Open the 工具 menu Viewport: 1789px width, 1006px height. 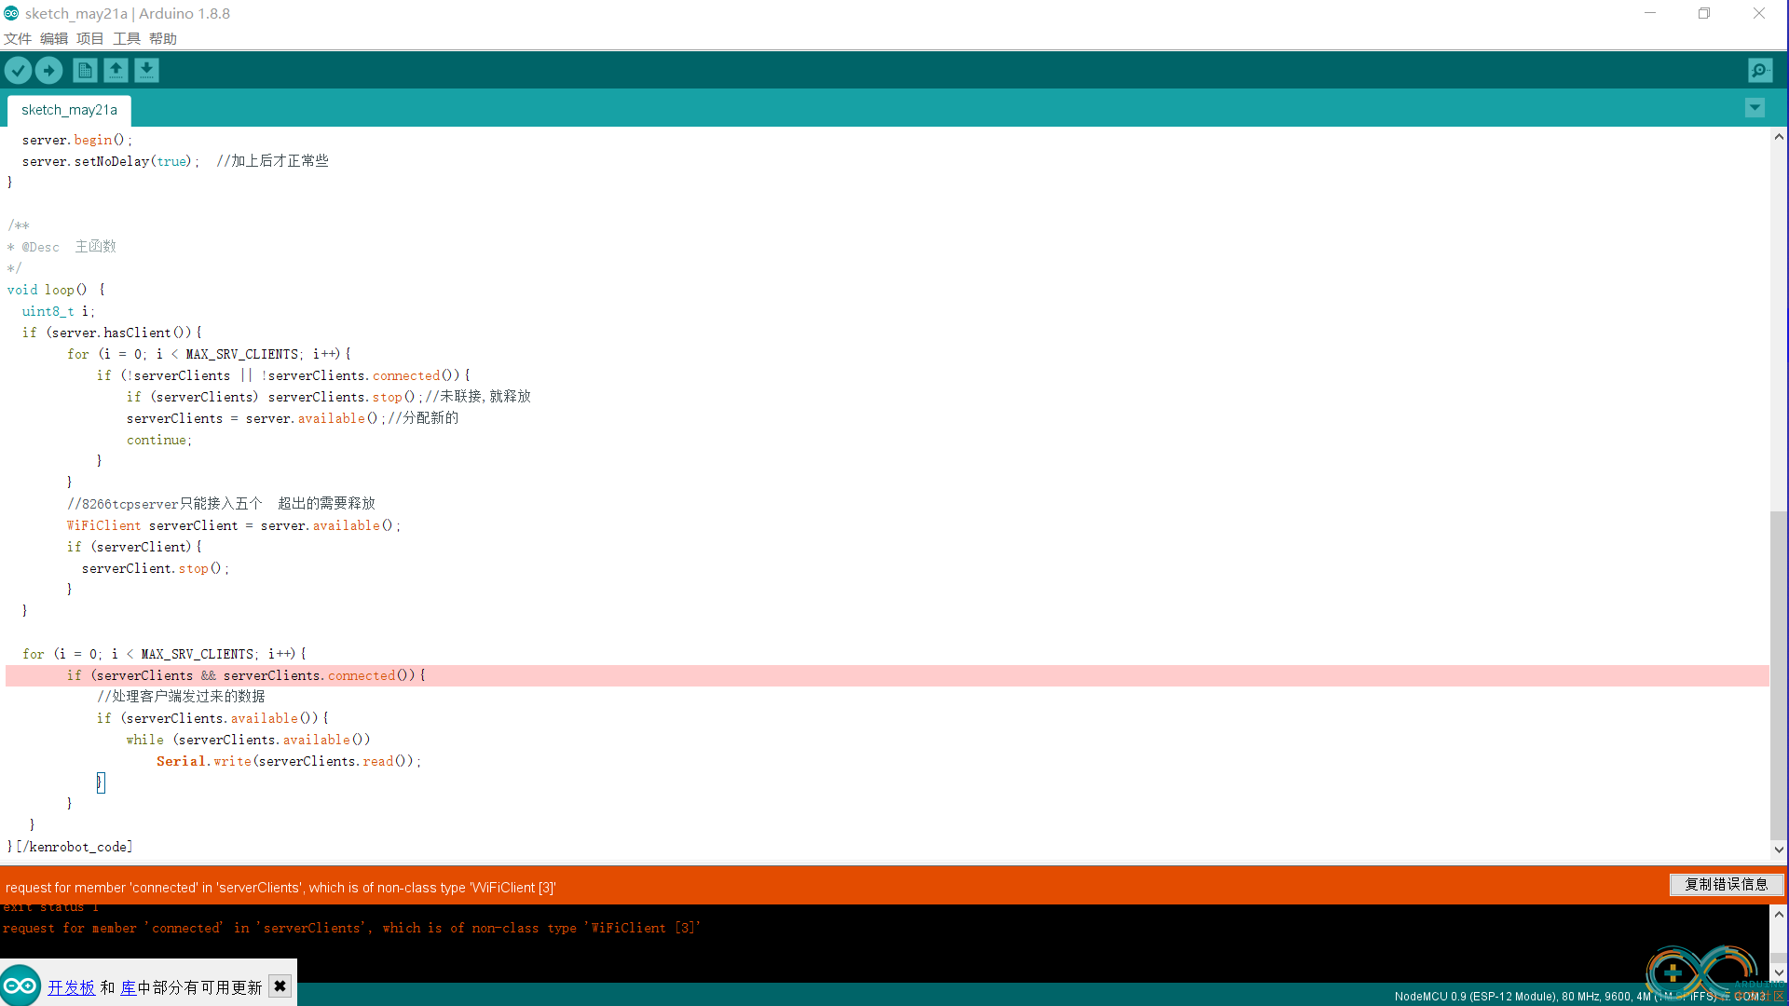[127, 38]
